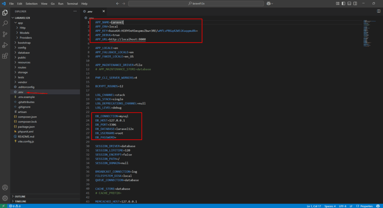Click the Explorer files icon
The image size is (383, 208).
tap(5, 12)
